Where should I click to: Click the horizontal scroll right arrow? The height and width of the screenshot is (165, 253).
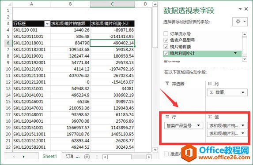point(149,157)
